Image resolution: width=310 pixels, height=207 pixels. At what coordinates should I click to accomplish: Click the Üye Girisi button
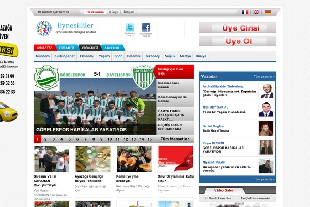coord(238,28)
